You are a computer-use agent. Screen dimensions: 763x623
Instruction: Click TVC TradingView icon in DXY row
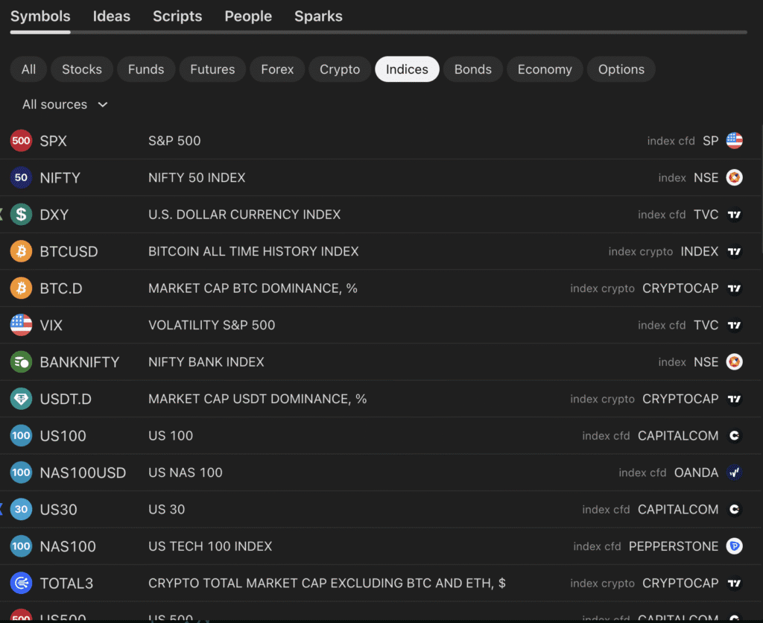point(734,215)
